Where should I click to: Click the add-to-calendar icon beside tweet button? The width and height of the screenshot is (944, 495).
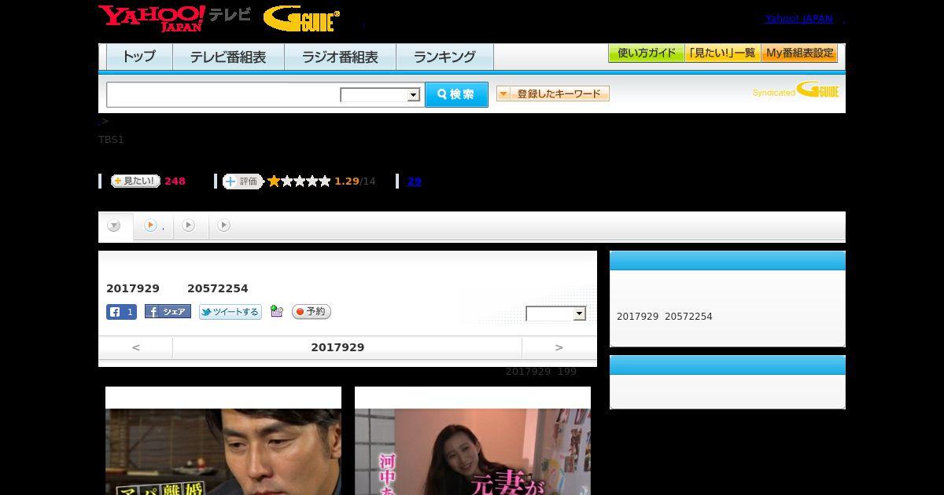(x=276, y=312)
